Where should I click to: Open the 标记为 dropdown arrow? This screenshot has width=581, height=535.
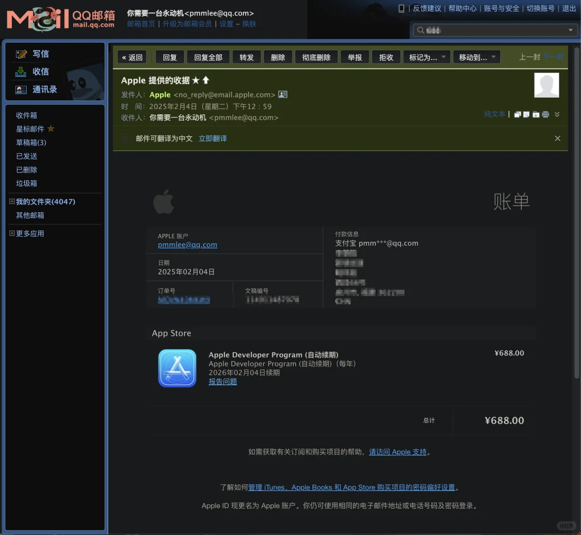[443, 57]
